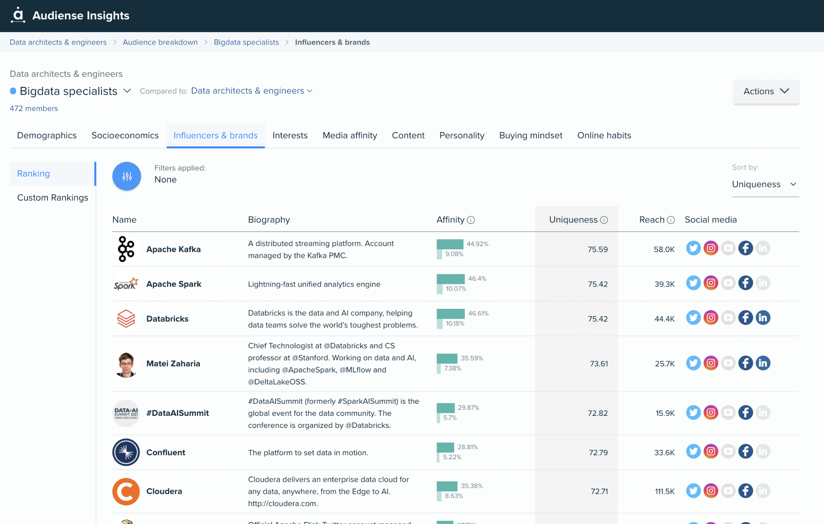The image size is (824, 524).
Task: Click Apache Kafka's Twitter icon
Action: 693,248
